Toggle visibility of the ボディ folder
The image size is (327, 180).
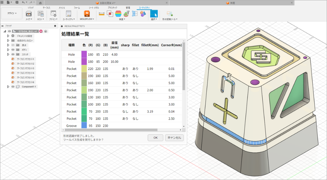[x=13, y=50]
